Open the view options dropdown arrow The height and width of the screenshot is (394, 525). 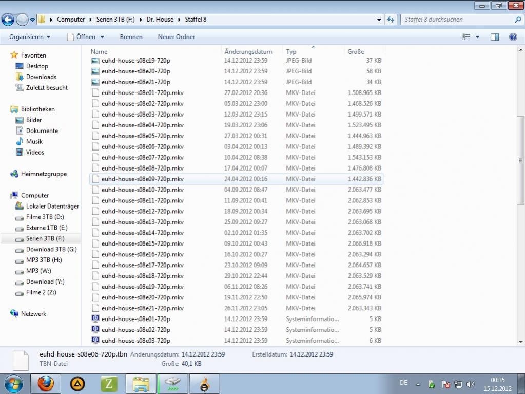pos(477,37)
